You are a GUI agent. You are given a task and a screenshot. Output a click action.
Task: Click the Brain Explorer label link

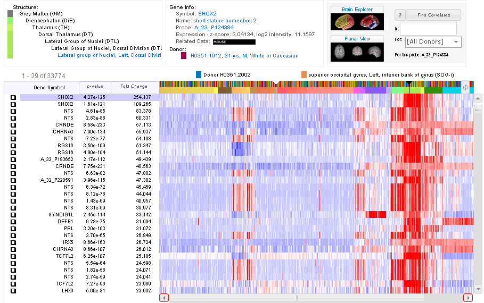pos(357,10)
